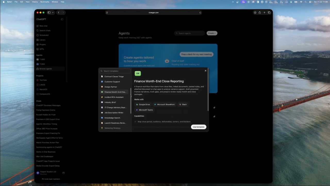Select the Job Description Writer template icon
This screenshot has height=186, width=330.
click(102, 113)
